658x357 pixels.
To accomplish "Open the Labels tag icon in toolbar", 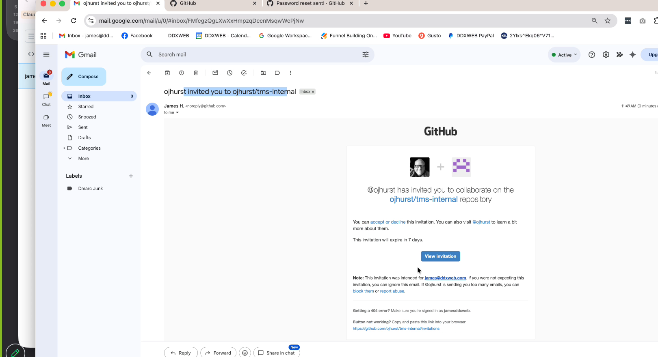I will pyautogui.click(x=277, y=73).
